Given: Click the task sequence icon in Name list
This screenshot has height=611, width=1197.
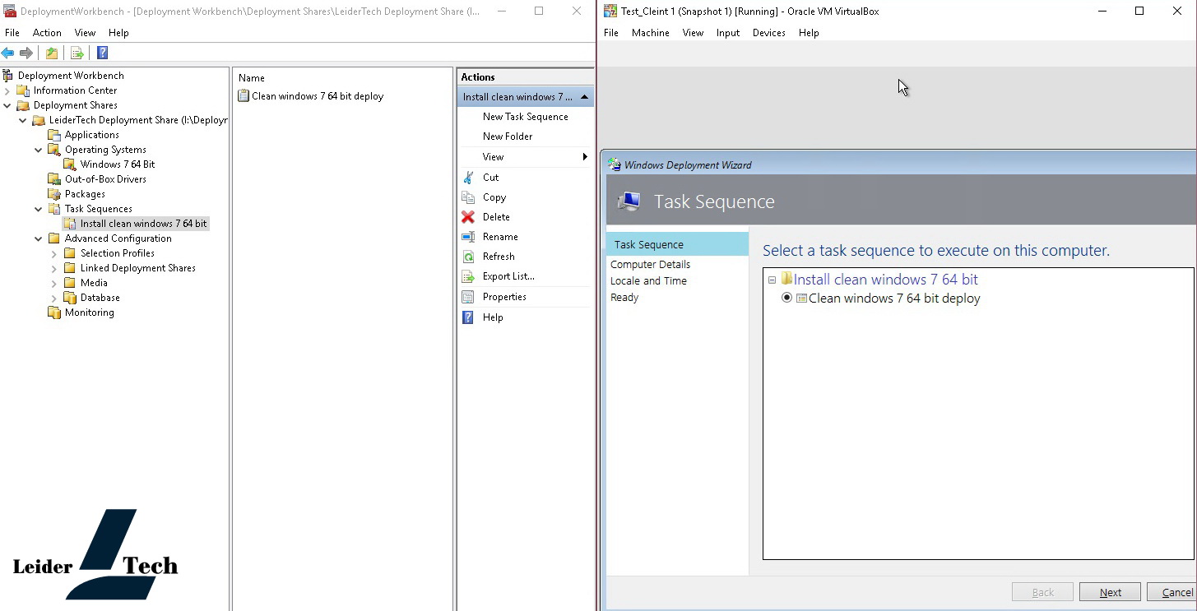Looking at the screenshot, I should pos(244,96).
